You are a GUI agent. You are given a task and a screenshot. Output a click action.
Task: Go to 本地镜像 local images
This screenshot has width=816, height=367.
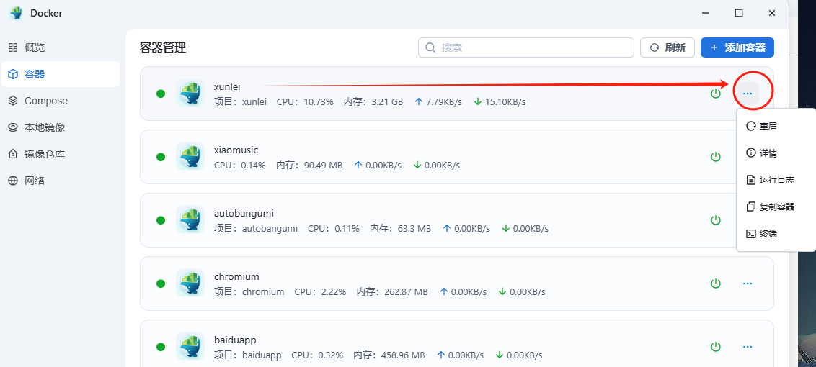(x=60, y=127)
